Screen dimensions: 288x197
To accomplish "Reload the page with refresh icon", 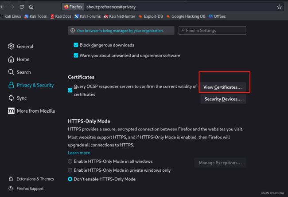I will coord(22,7).
